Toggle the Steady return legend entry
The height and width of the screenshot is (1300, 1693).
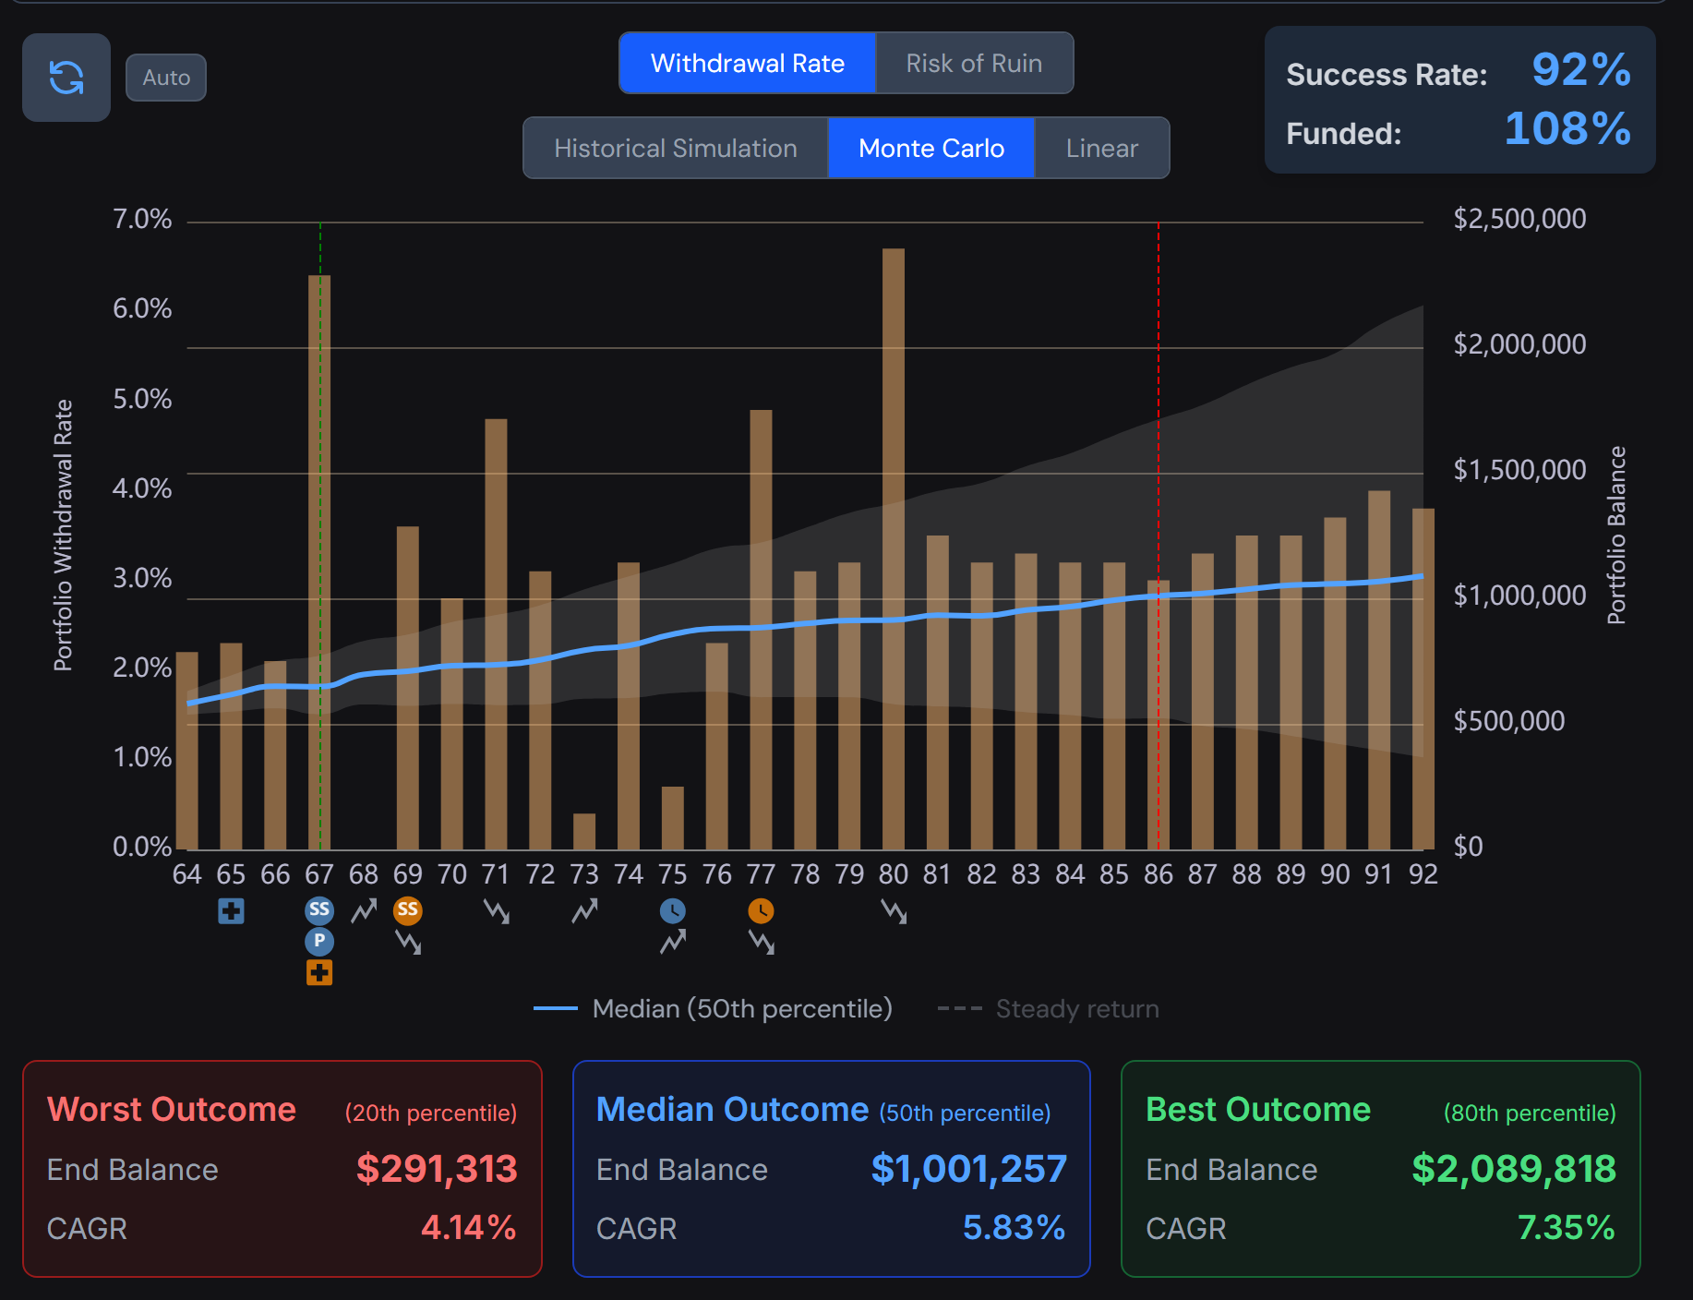coord(1048,1008)
